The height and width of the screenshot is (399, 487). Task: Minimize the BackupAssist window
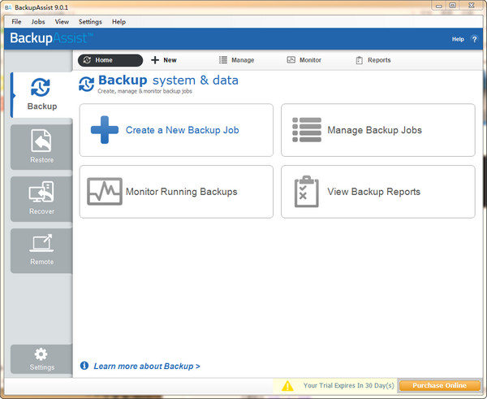click(x=439, y=6)
